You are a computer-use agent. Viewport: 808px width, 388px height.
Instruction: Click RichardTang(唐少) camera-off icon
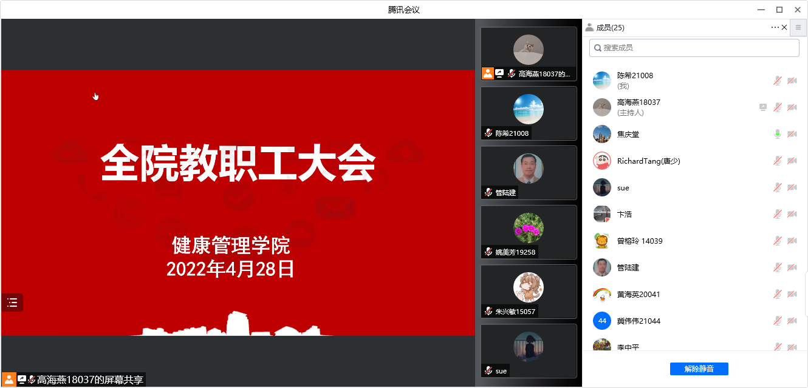[x=792, y=161]
